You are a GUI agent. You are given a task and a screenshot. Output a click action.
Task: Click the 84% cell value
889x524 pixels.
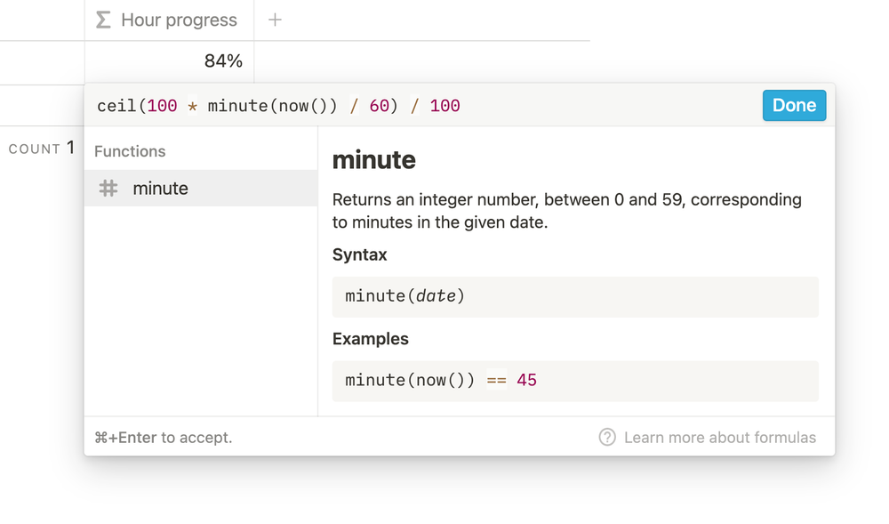coord(223,61)
